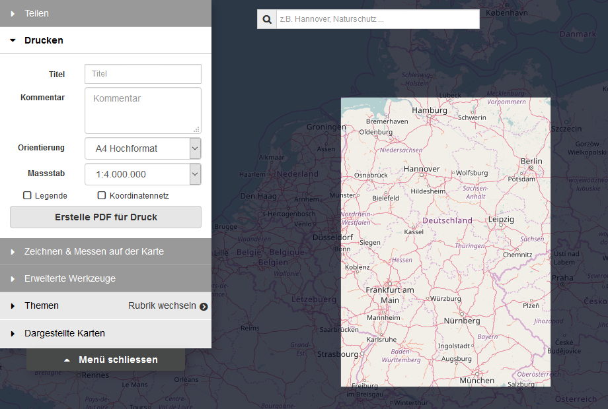The height and width of the screenshot is (409, 608).
Task: Click the triangle icon beside Themen
Action: (x=13, y=306)
